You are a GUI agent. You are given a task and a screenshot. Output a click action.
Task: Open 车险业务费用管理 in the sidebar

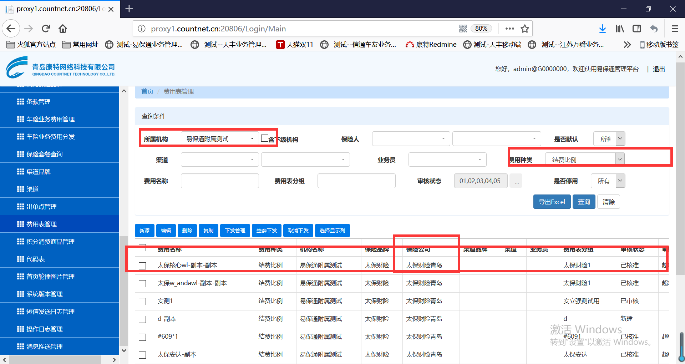click(50, 119)
